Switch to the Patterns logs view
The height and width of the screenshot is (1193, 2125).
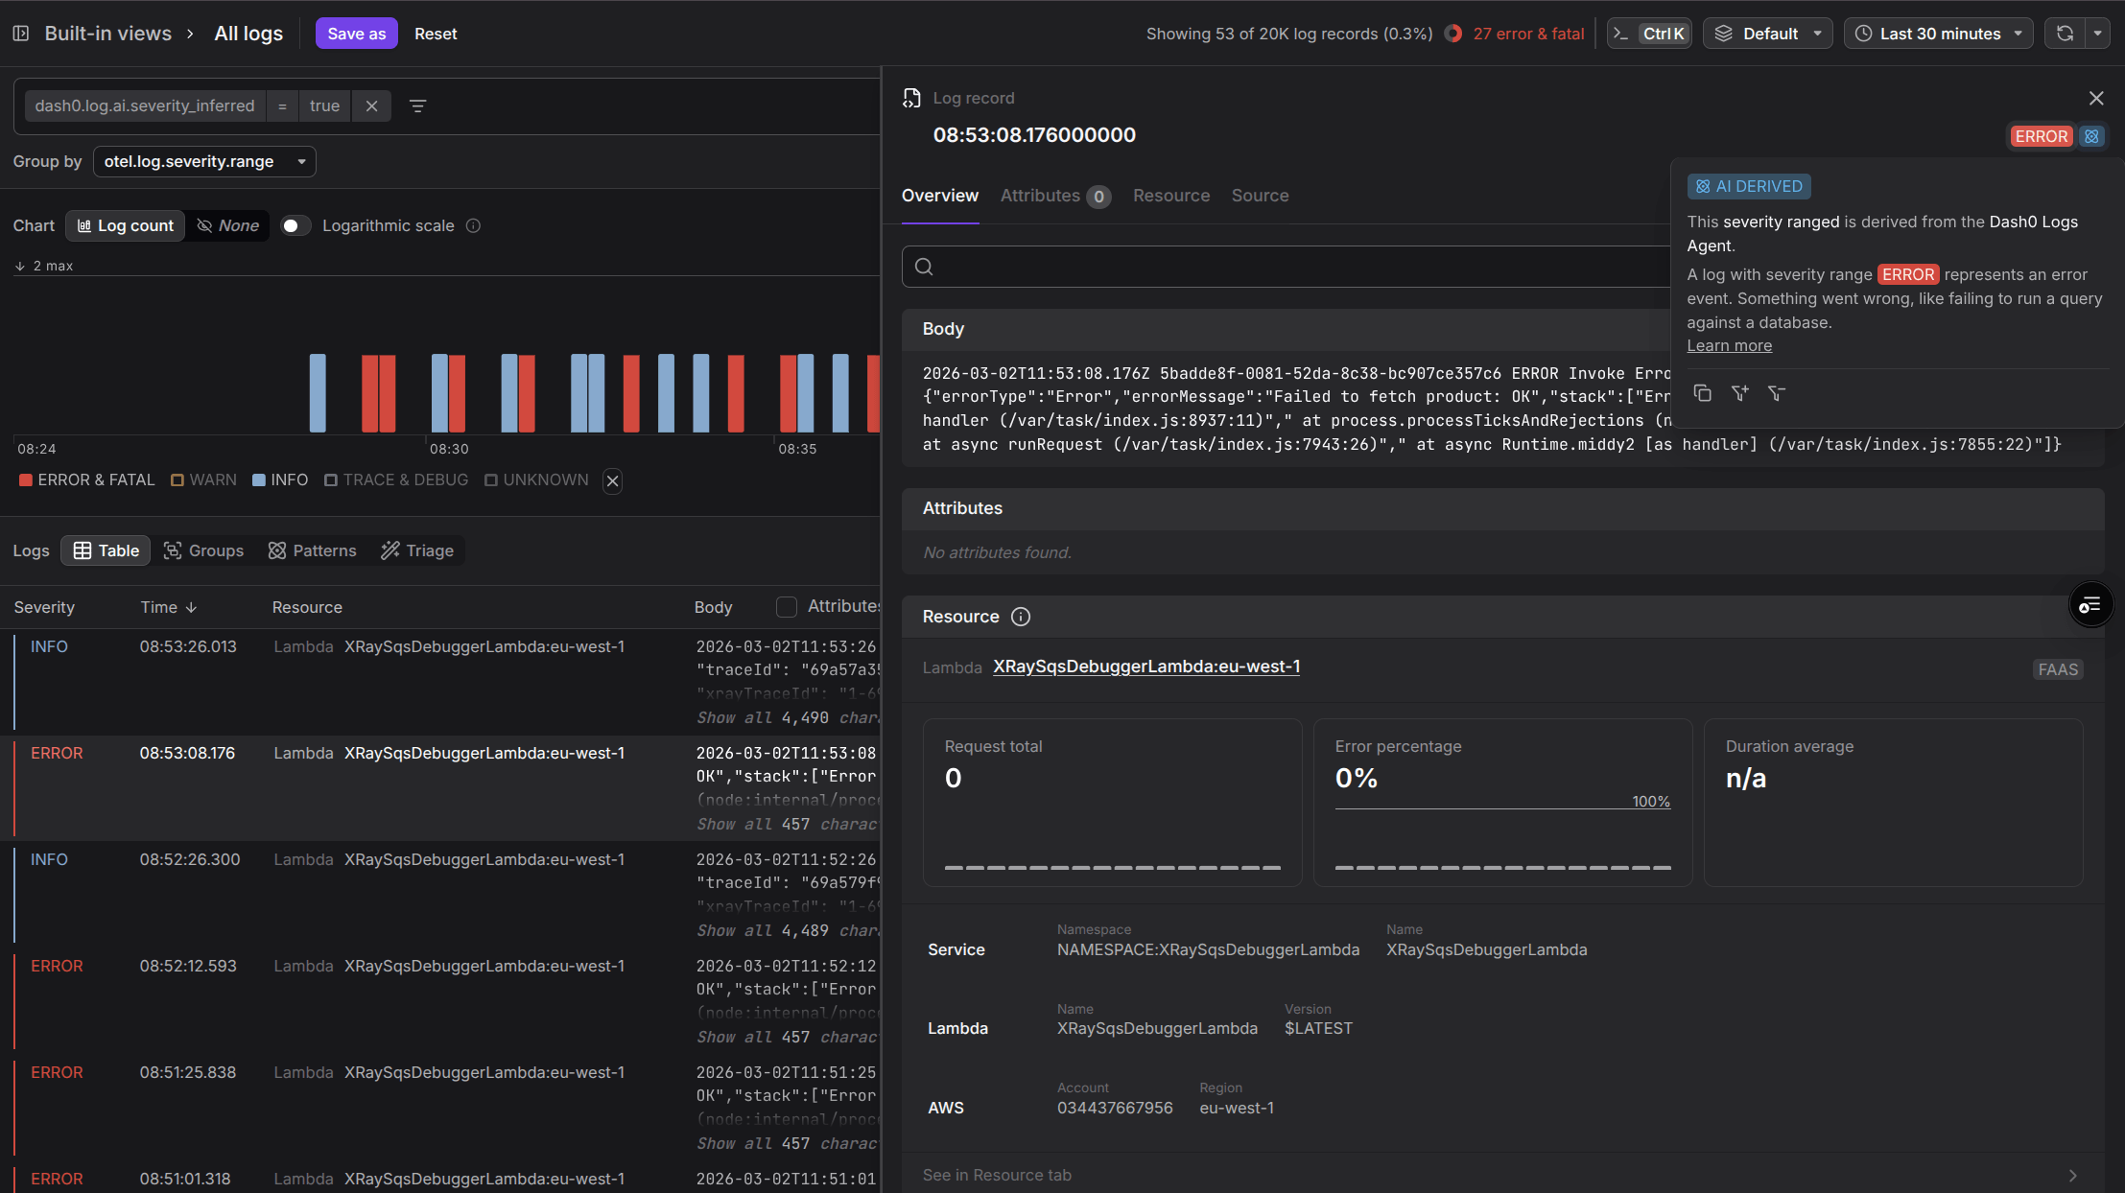312,550
